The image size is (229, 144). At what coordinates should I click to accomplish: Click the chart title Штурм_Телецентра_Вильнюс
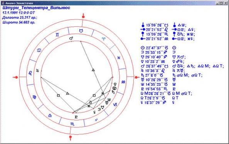click(36, 8)
